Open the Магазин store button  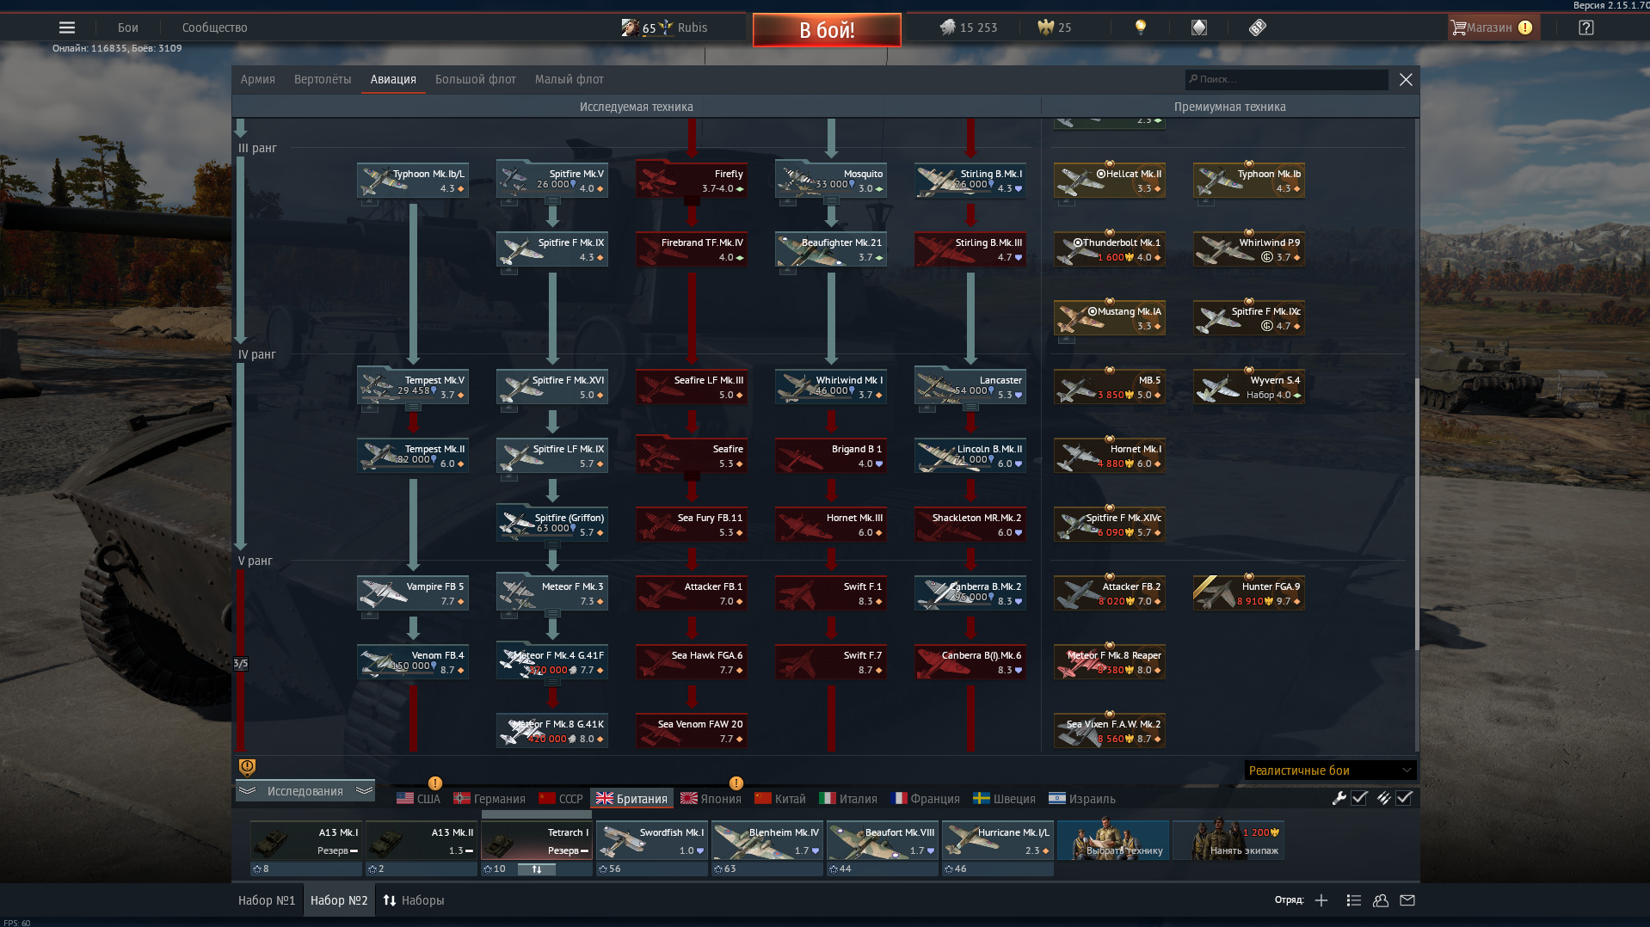[1493, 28]
